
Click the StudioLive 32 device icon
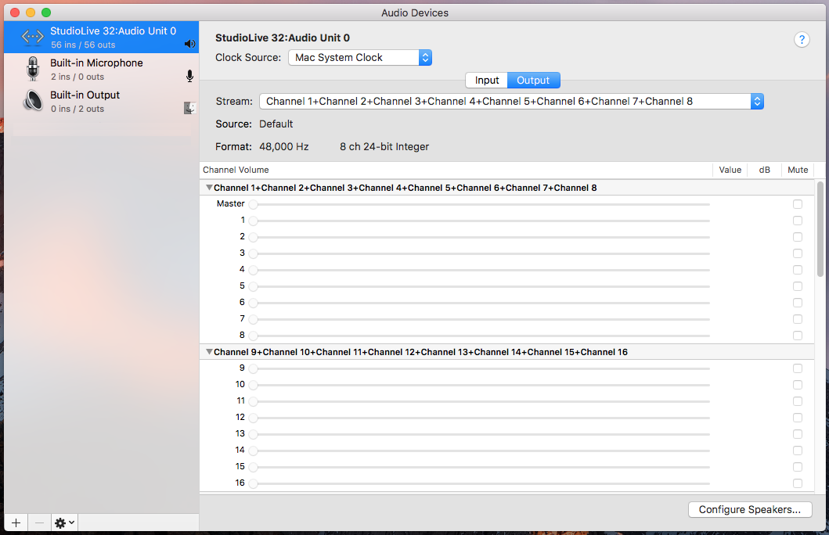(32, 37)
